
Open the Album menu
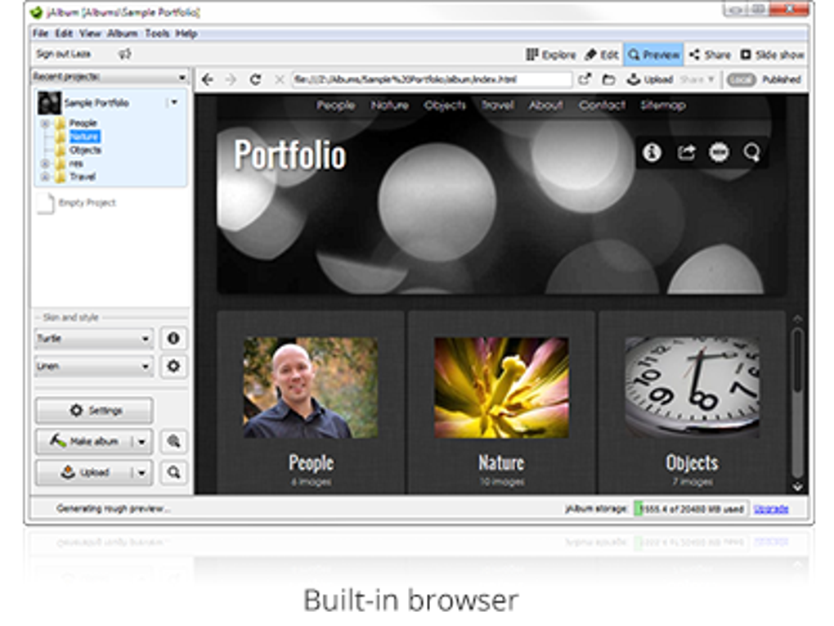[x=123, y=34]
